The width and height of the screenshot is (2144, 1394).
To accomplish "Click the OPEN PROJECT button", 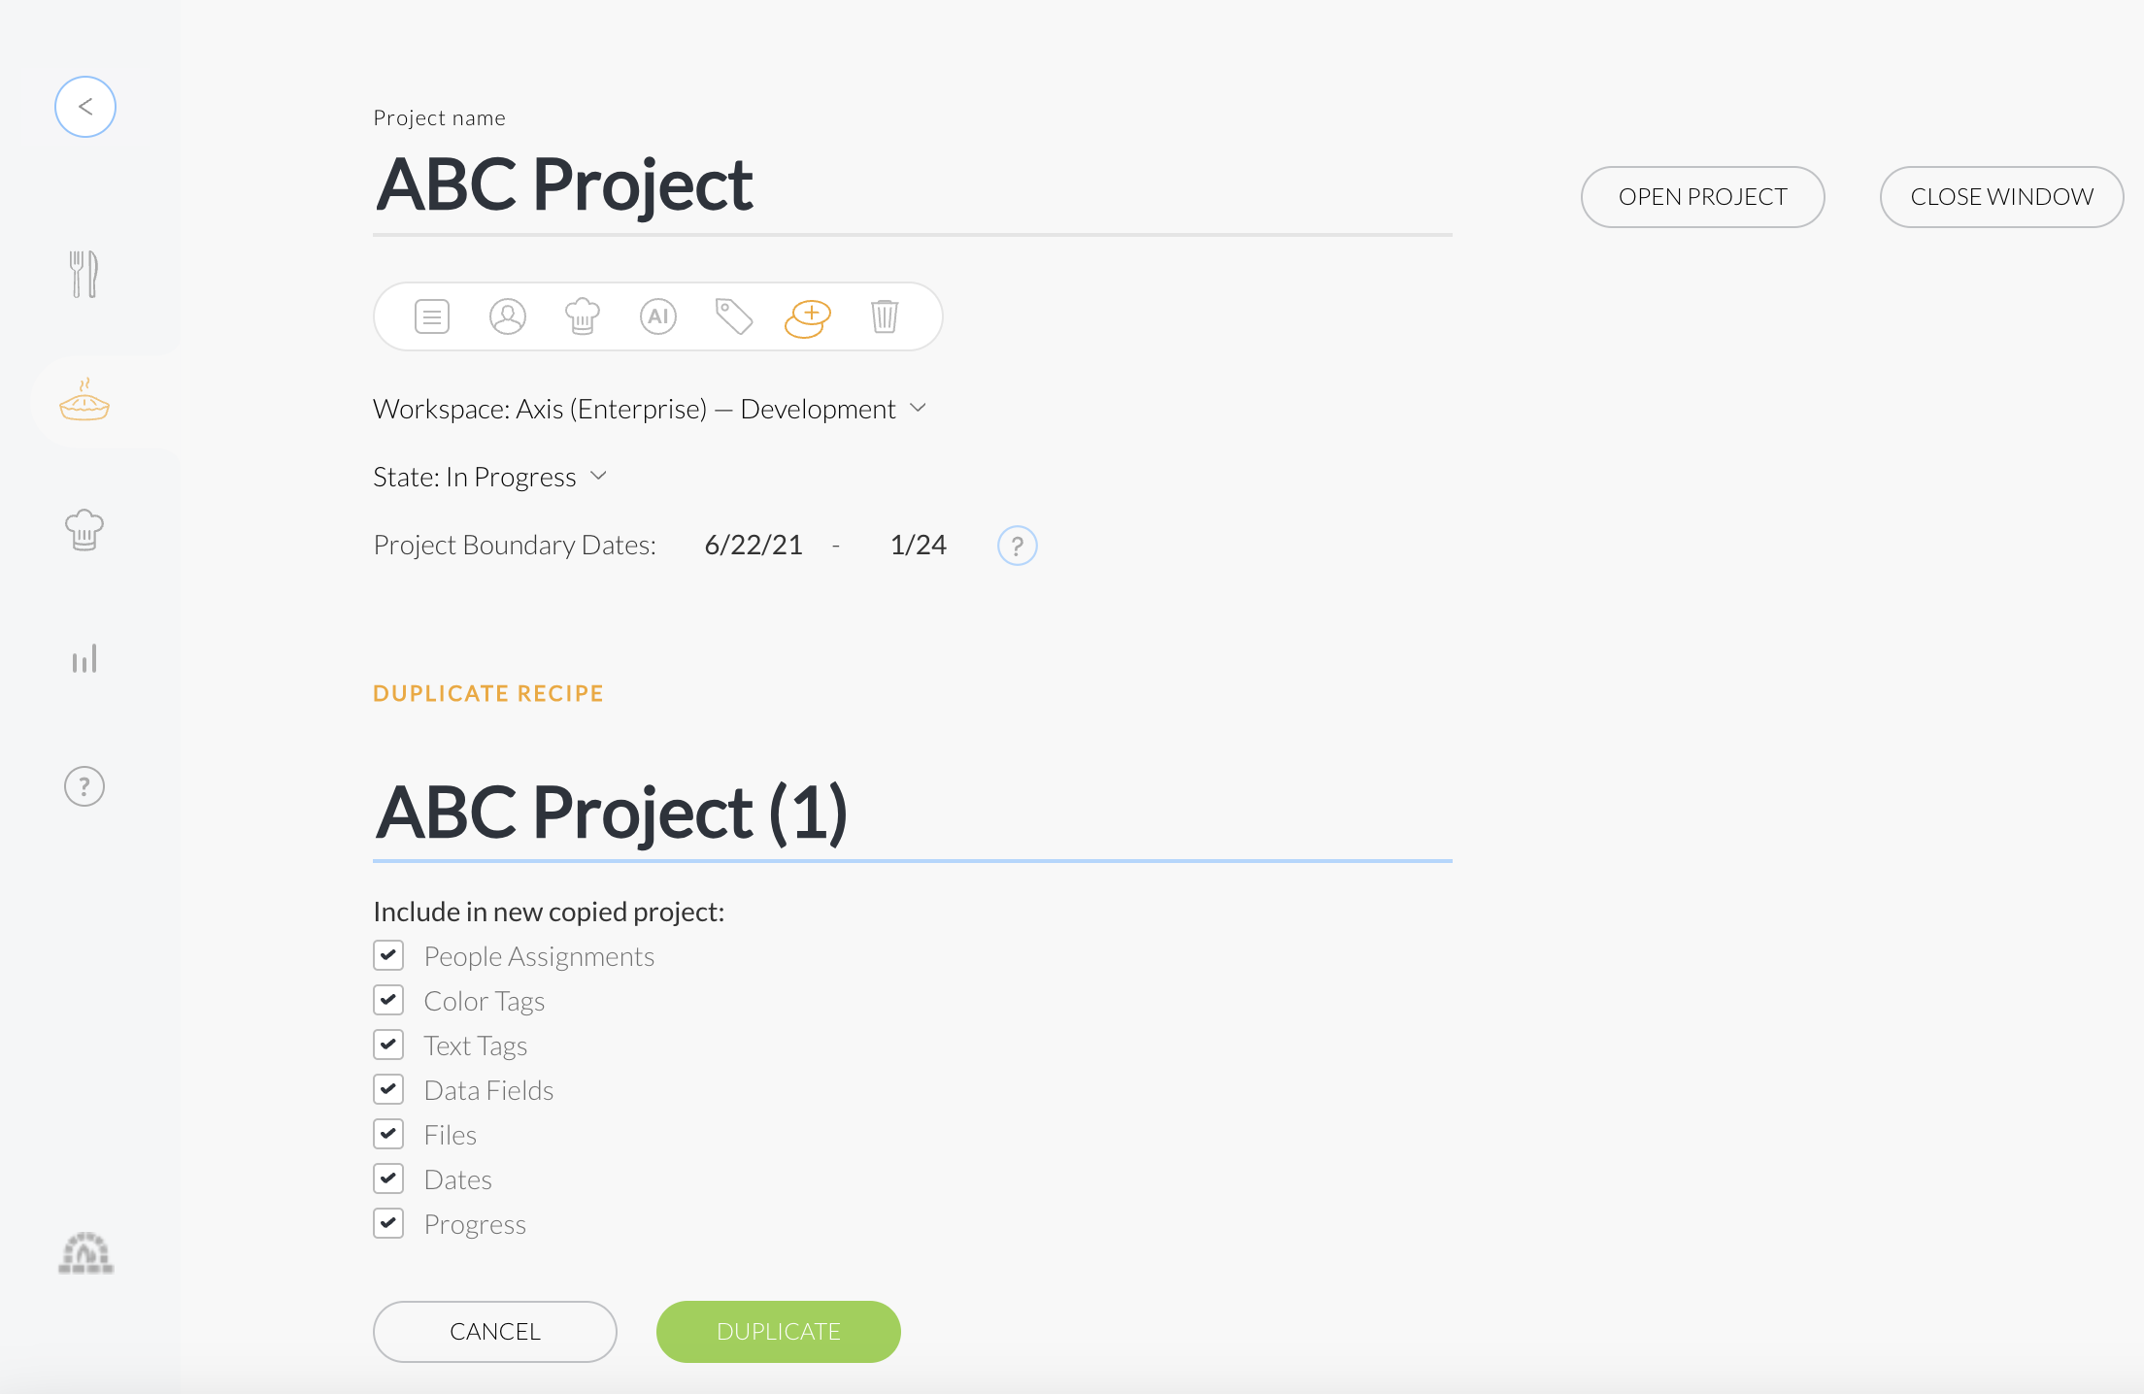I will click(x=1703, y=197).
